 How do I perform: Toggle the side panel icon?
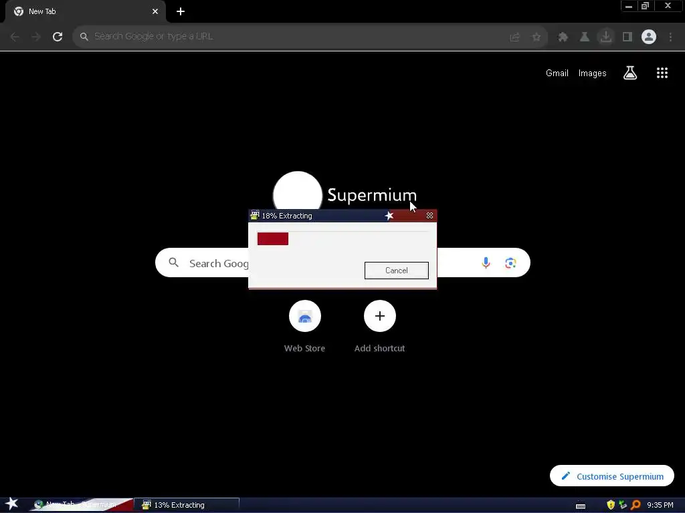click(627, 37)
